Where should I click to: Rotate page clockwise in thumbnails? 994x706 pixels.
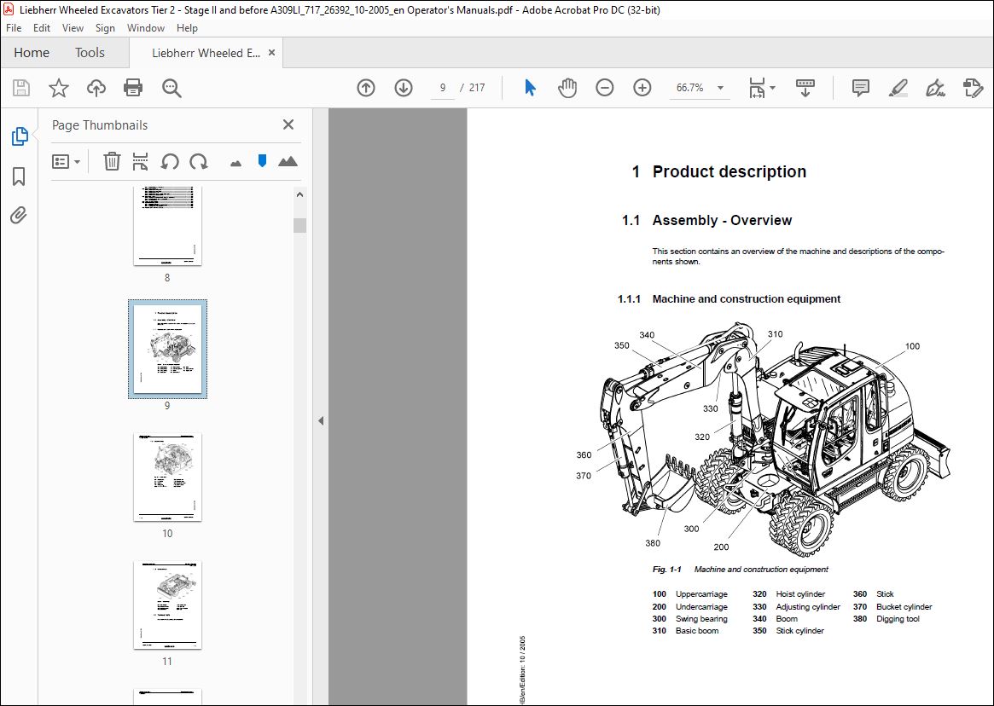click(199, 161)
